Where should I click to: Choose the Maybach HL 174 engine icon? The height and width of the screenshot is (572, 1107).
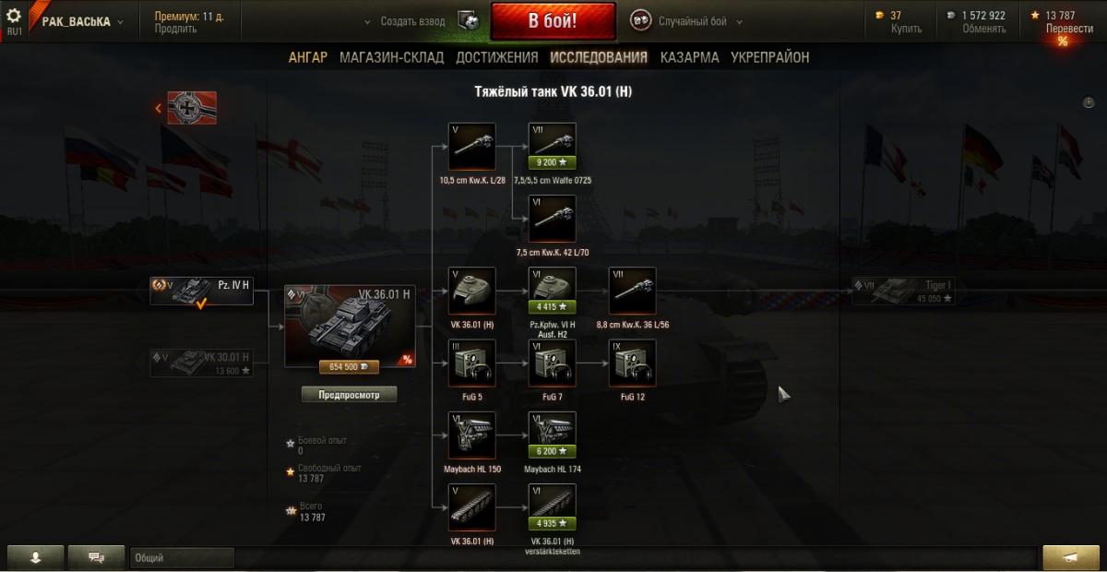553,435
